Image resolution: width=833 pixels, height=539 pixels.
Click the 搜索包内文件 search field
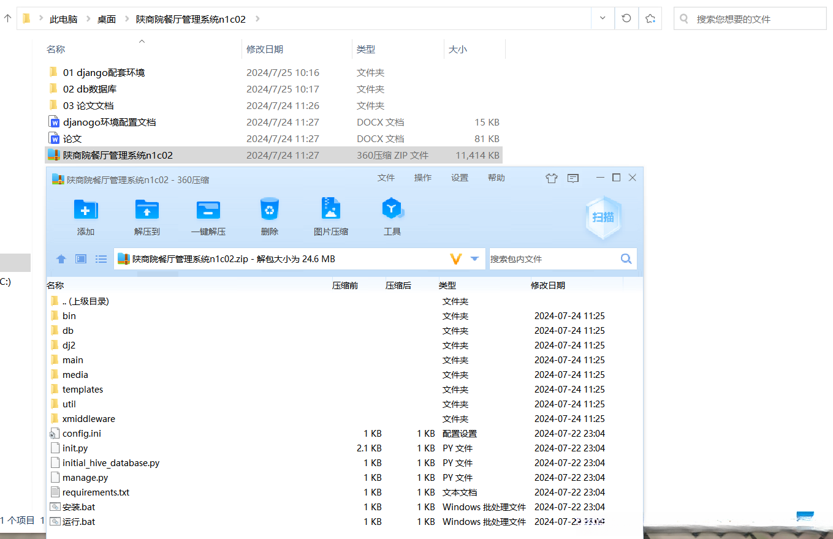point(552,259)
